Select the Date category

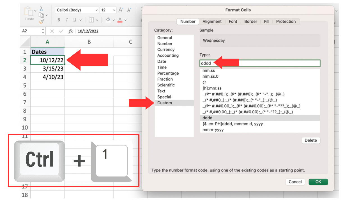pyautogui.click(x=174, y=61)
